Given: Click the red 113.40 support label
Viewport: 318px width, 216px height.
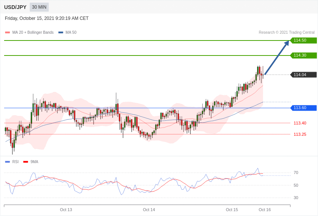Looking at the screenshot, I should tap(300, 123).
